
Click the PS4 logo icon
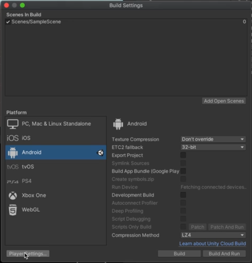click(x=13, y=181)
